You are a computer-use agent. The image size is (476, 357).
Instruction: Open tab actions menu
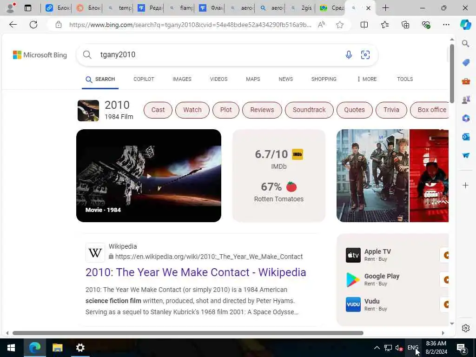pos(28,8)
